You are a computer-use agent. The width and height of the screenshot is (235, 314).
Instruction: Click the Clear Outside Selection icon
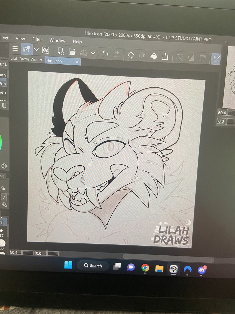pos(142,55)
